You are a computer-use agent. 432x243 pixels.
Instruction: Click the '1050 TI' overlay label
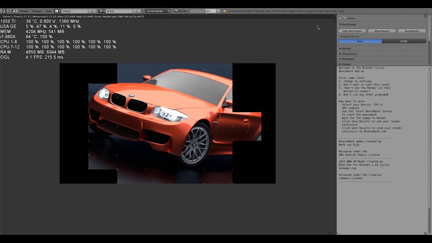8,21
